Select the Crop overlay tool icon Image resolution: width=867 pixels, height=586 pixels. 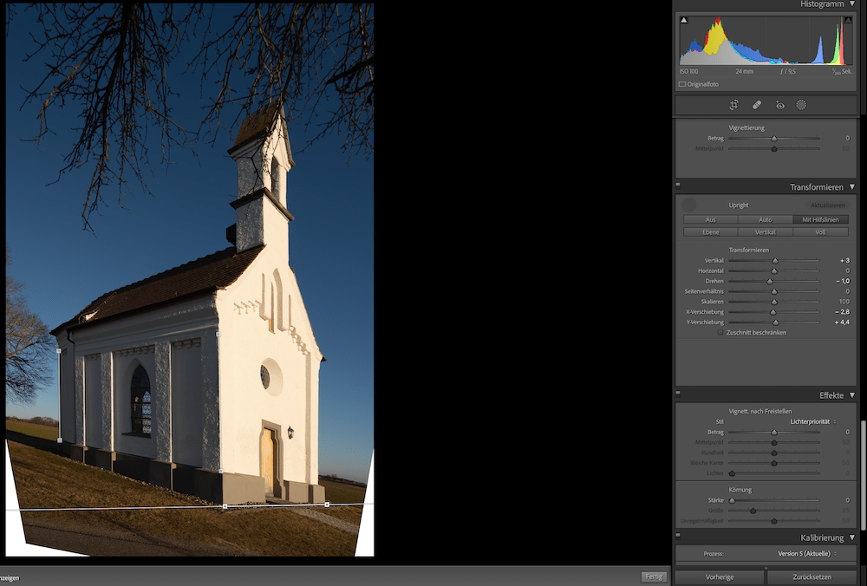[x=733, y=105]
